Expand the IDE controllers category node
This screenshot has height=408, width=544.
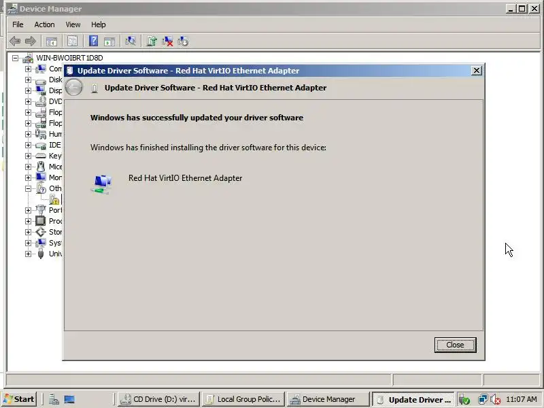(x=28, y=145)
